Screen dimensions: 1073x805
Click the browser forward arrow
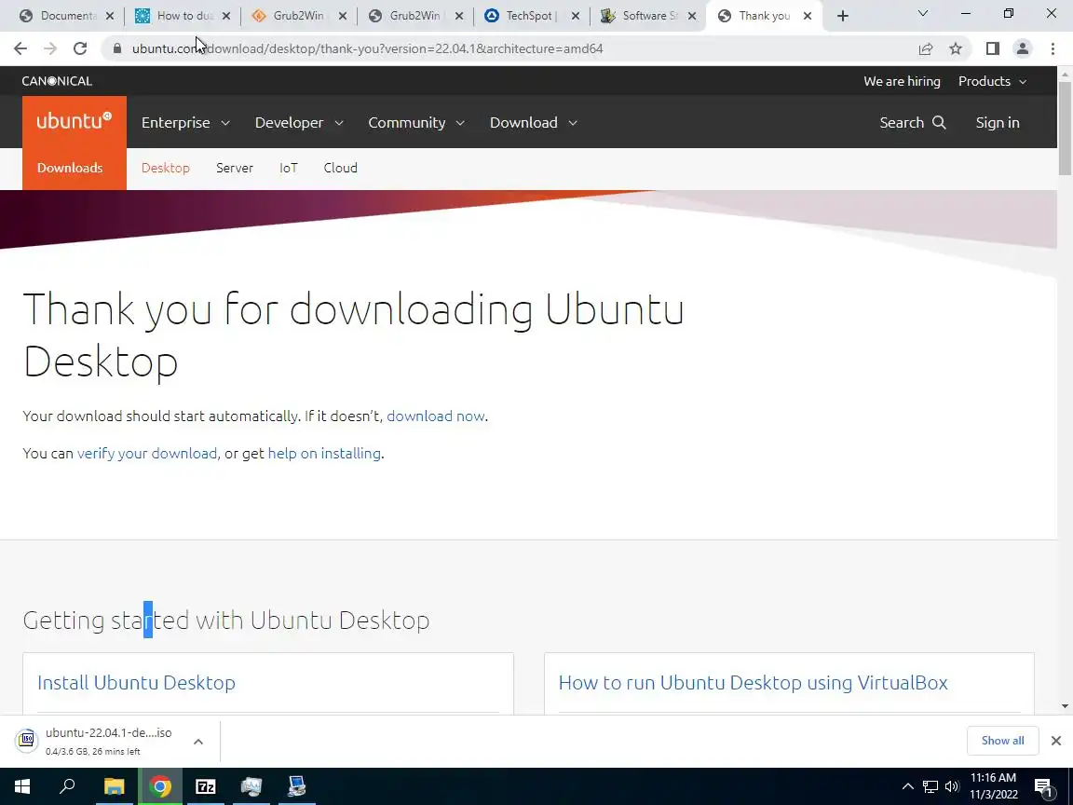click(50, 48)
